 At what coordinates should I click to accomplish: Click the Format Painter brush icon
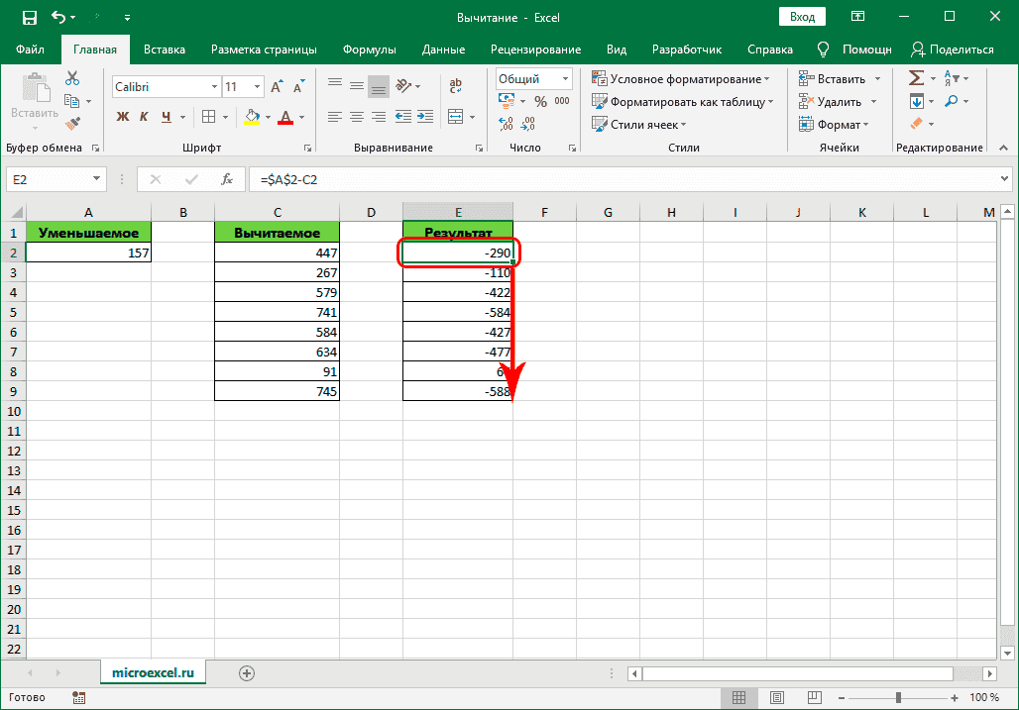[72, 123]
